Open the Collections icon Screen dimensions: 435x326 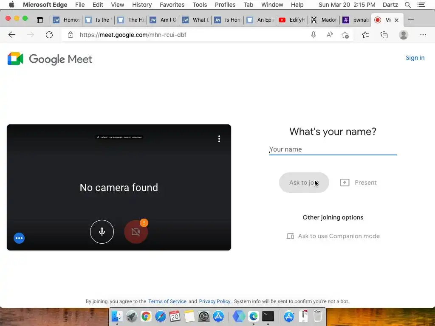(384, 35)
